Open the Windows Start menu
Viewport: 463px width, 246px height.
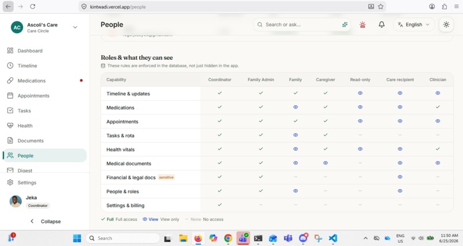[x=77, y=239]
